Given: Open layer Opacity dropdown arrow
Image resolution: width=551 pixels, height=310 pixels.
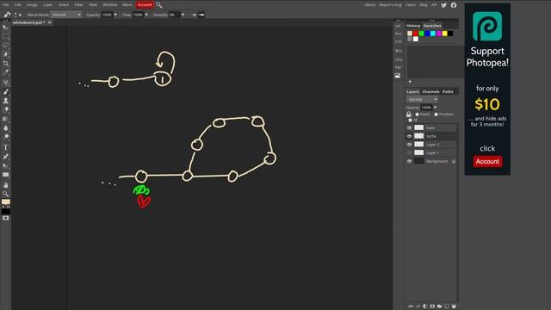Looking at the screenshot, I should pos(435,107).
